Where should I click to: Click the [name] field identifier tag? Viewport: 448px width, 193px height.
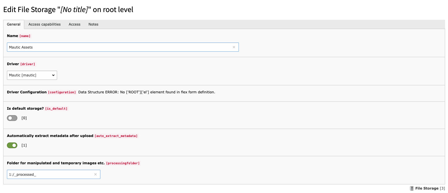(25, 36)
